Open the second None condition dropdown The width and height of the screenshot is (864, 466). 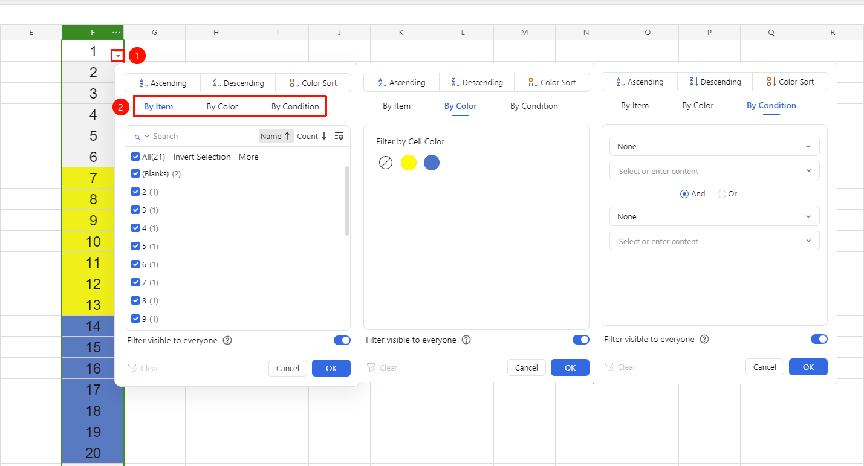[x=715, y=216]
